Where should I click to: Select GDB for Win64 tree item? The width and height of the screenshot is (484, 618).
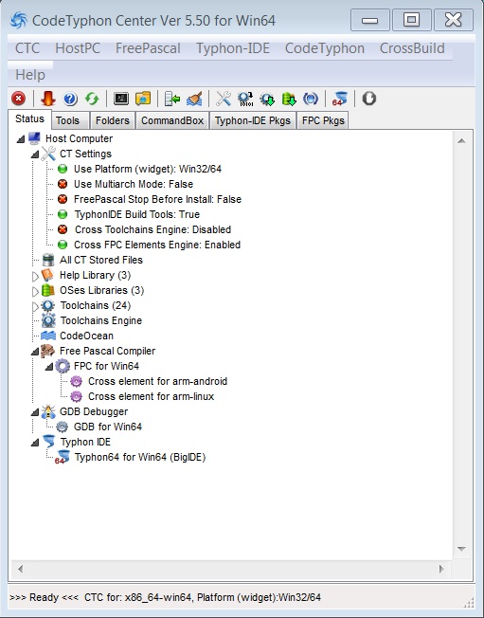click(108, 427)
